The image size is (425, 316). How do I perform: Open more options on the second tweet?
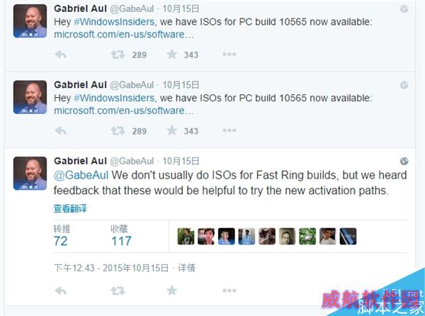(229, 130)
